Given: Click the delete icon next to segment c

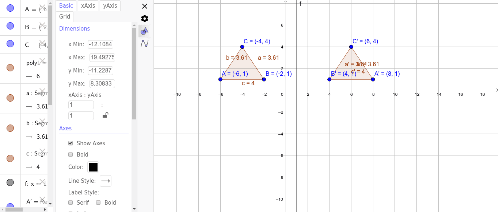Looking at the screenshot, I should (42, 151).
